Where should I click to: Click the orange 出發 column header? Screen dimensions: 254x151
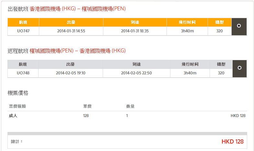tap(71, 22)
